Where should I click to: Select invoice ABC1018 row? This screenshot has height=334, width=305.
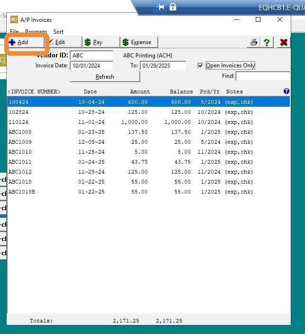point(148,182)
